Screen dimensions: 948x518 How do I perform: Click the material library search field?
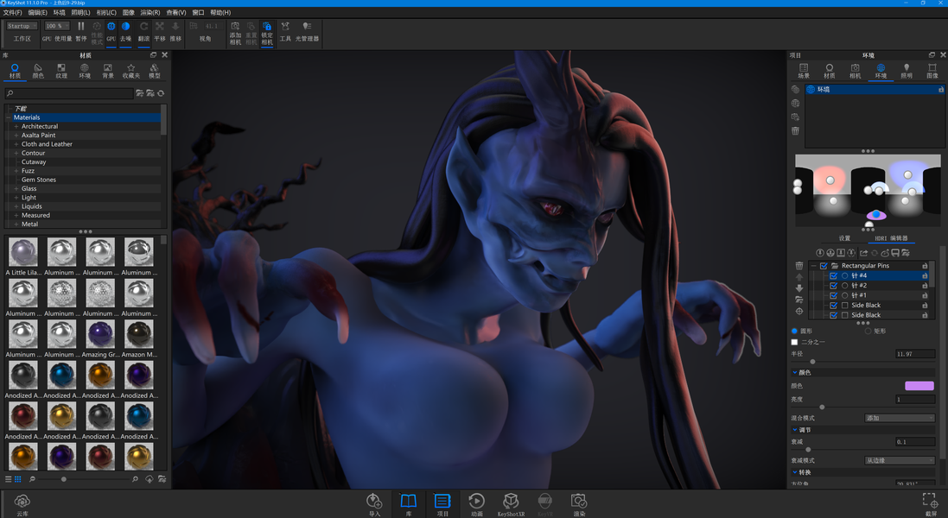[x=69, y=93]
